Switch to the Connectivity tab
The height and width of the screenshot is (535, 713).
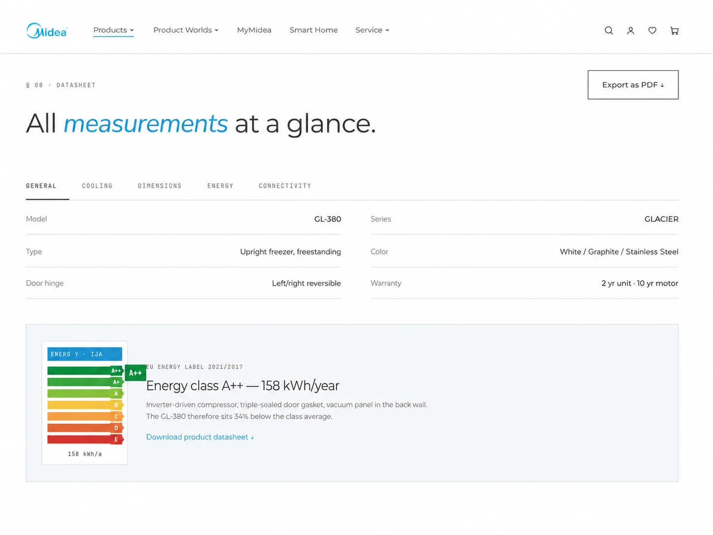pyautogui.click(x=285, y=186)
